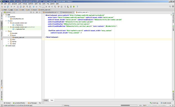The image size is (175, 107).
Task: Click the Project panel settings gear icon
Action: 37,12
